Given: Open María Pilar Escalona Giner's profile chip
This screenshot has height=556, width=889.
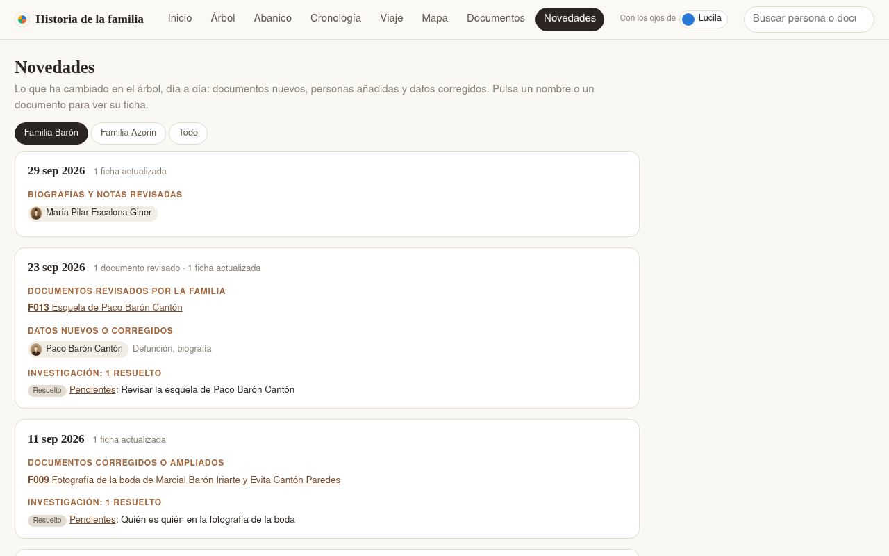Looking at the screenshot, I should coord(93,213).
